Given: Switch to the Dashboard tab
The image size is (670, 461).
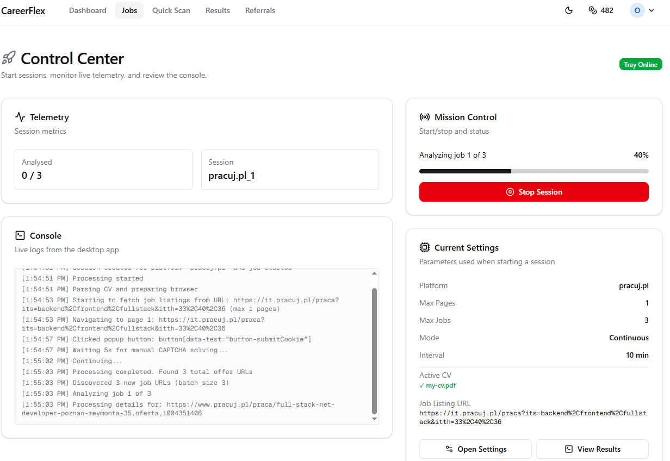Looking at the screenshot, I should (x=88, y=10).
